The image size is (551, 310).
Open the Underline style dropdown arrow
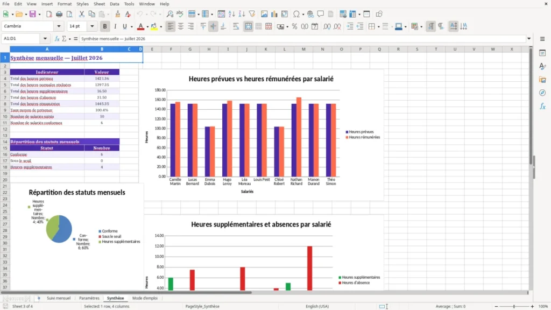[x=131, y=26]
